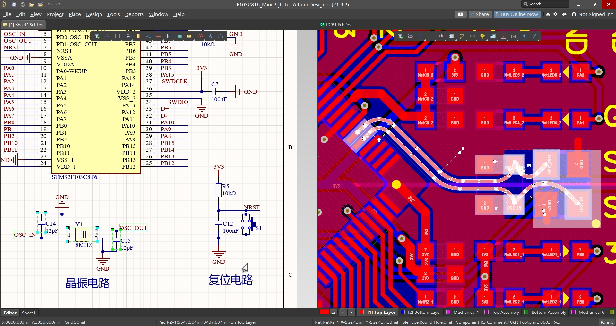Open the PCB snap magnet options
This screenshot has width=616, height=326.
point(410,36)
